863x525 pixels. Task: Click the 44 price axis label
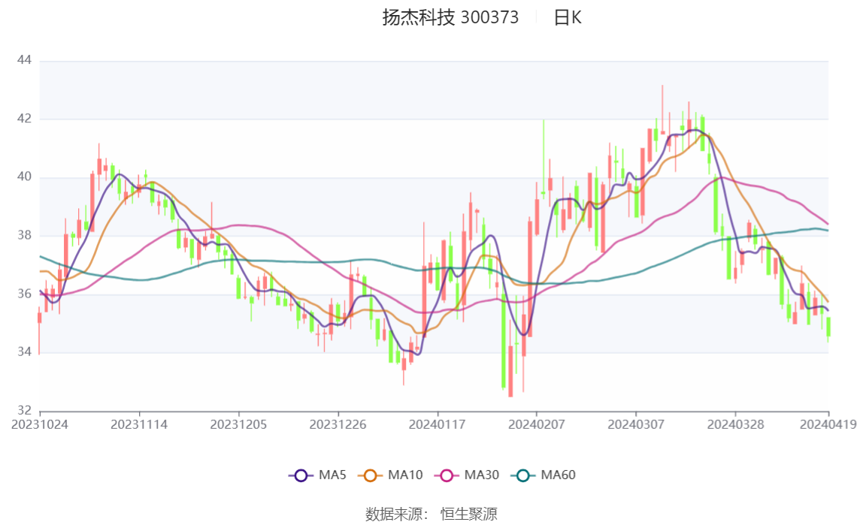(x=24, y=60)
